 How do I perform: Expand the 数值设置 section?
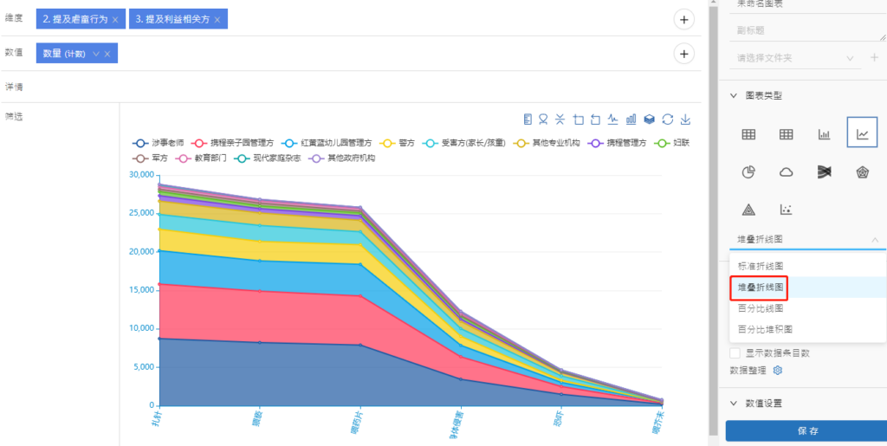pyautogui.click(x=734, y=404)
